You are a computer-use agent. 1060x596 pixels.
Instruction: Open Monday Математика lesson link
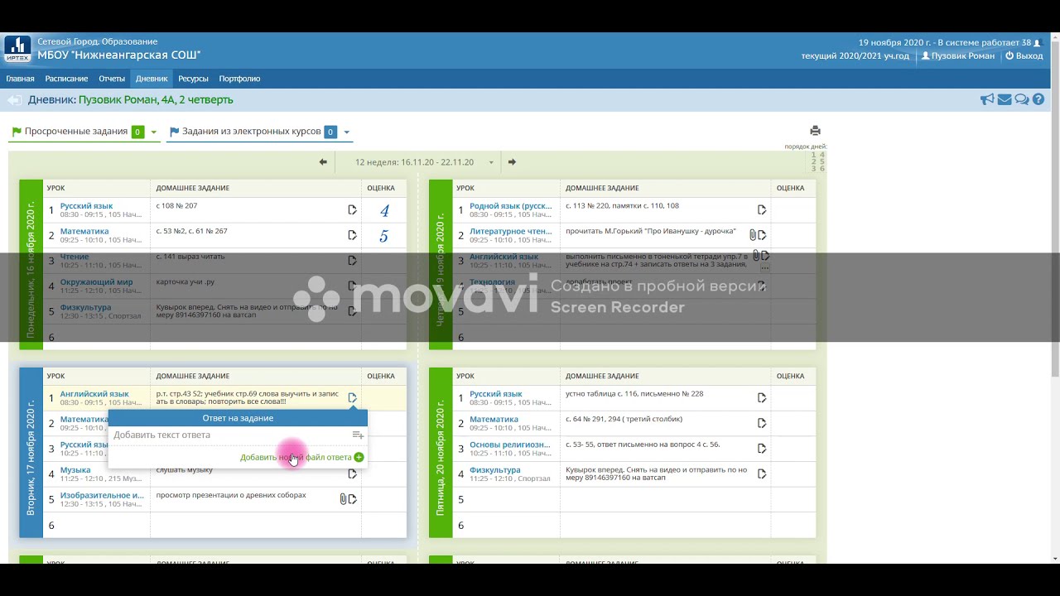tap(84, 232)
